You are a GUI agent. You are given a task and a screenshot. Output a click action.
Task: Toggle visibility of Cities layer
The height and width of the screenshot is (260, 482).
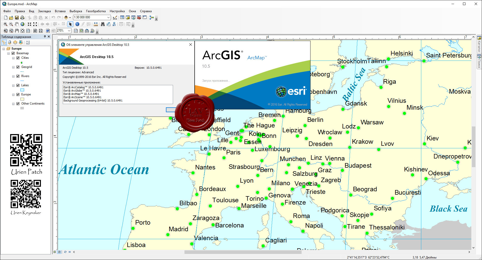point(18,58)
